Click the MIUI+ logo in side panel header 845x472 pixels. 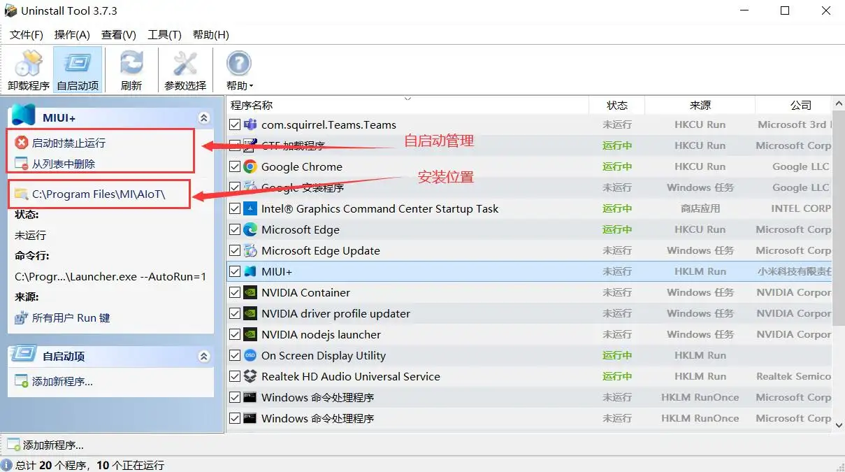pyautogui.click(x=23, y=116)
